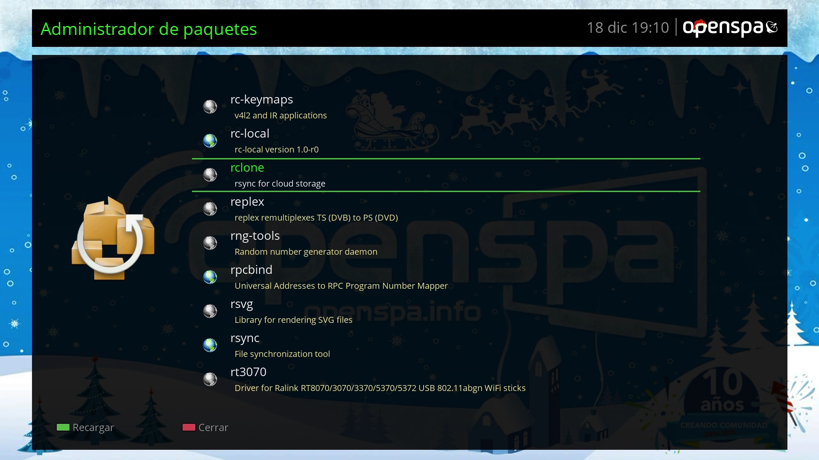Click the red Cerrar color key

click(x=189, y=427)
